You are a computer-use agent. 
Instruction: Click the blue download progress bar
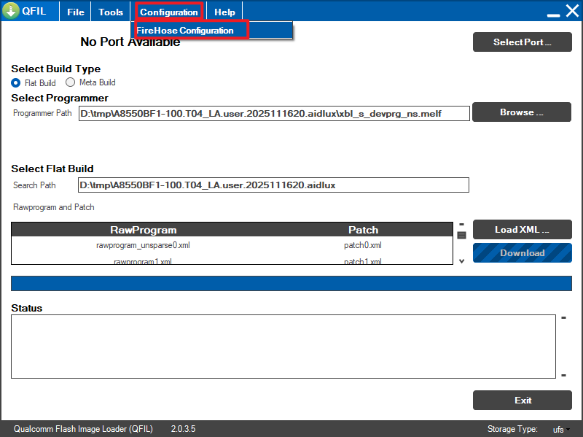click(291, 284)
